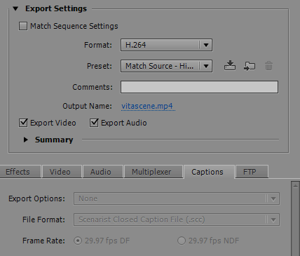Click the Delete Preset trash icon

268,66
